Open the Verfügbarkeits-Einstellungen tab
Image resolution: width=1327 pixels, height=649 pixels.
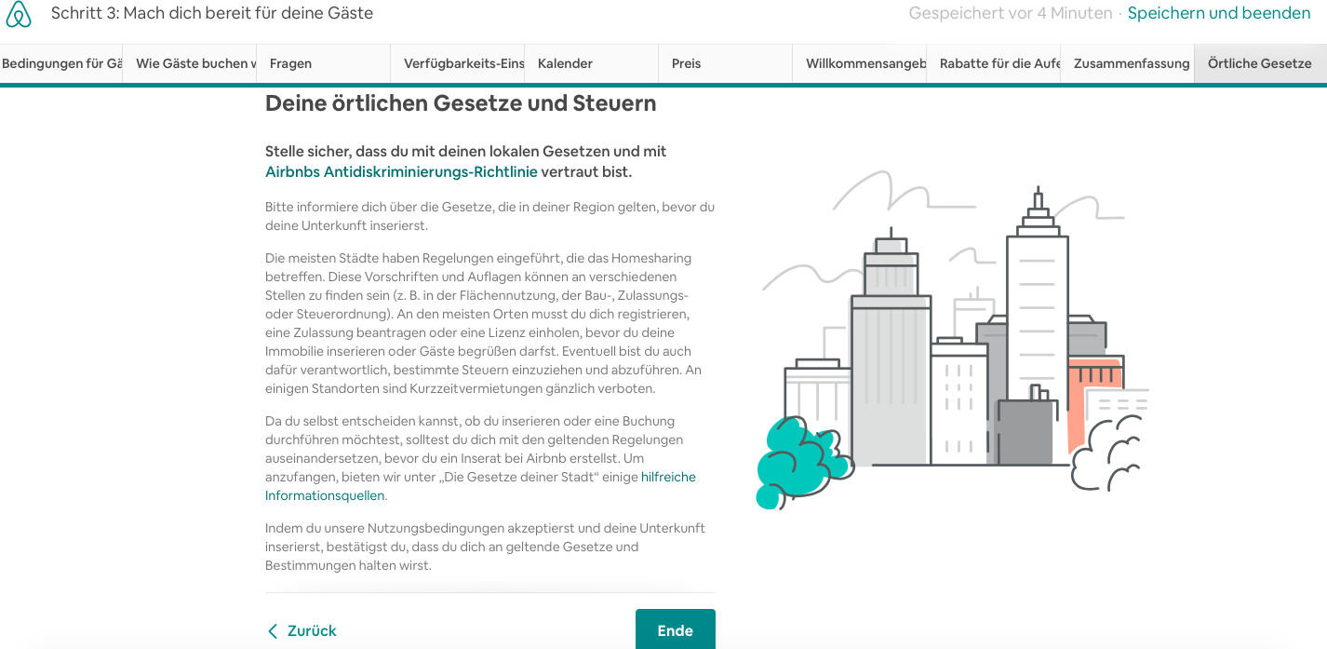click(x=458, y=63)
